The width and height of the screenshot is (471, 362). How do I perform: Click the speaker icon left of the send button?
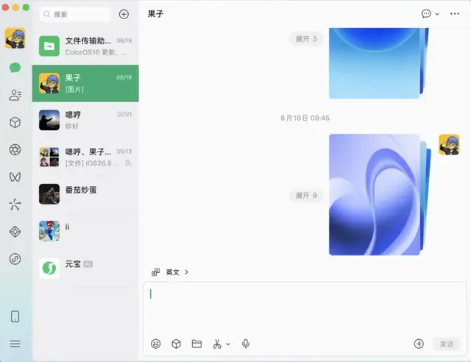pyautogui.click(x=419, y=344)
